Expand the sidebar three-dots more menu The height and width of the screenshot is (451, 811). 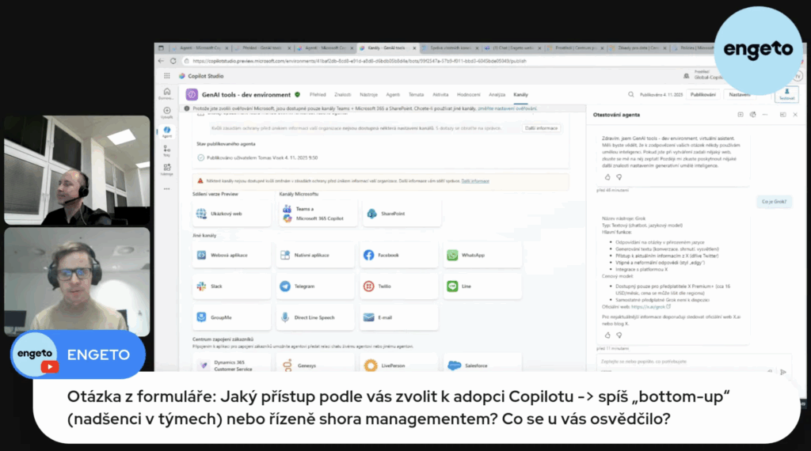coord(166,188)
